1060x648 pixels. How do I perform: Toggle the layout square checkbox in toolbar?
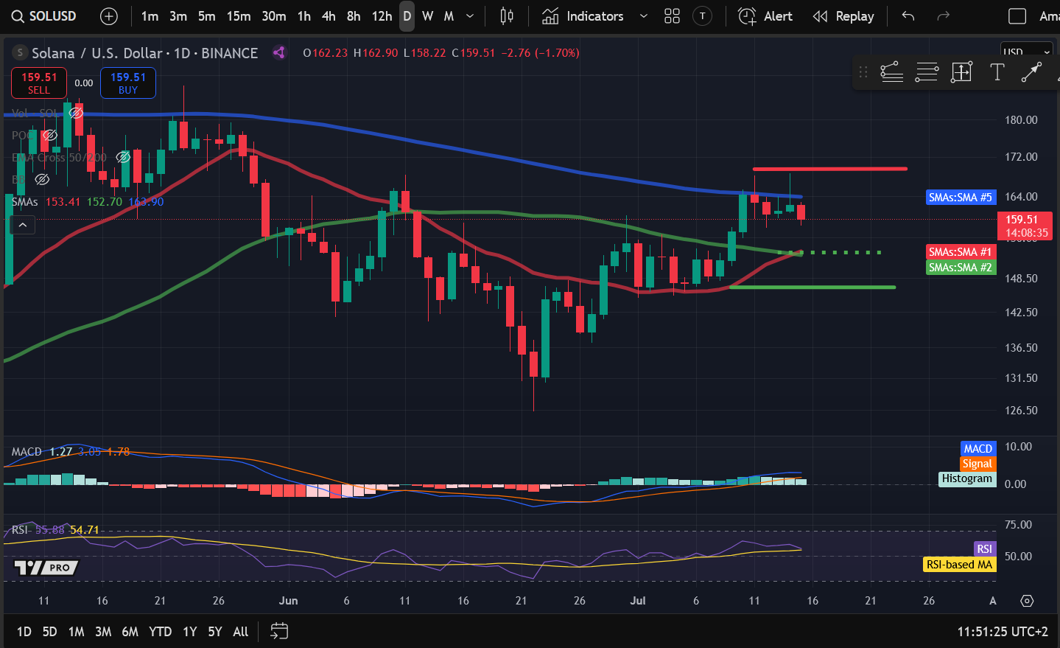(1017, 16)
